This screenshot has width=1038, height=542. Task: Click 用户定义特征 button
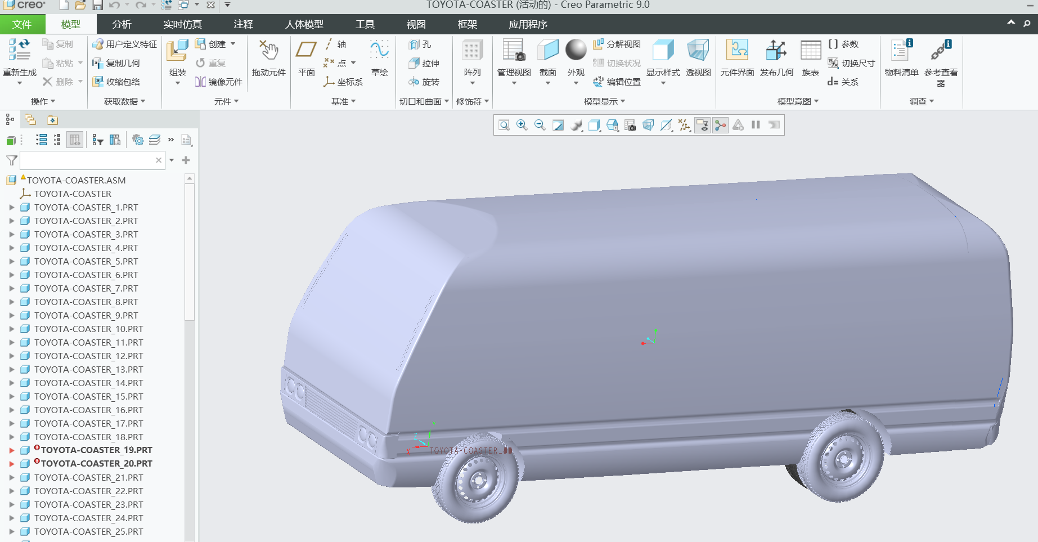click(x=125, y=44)
